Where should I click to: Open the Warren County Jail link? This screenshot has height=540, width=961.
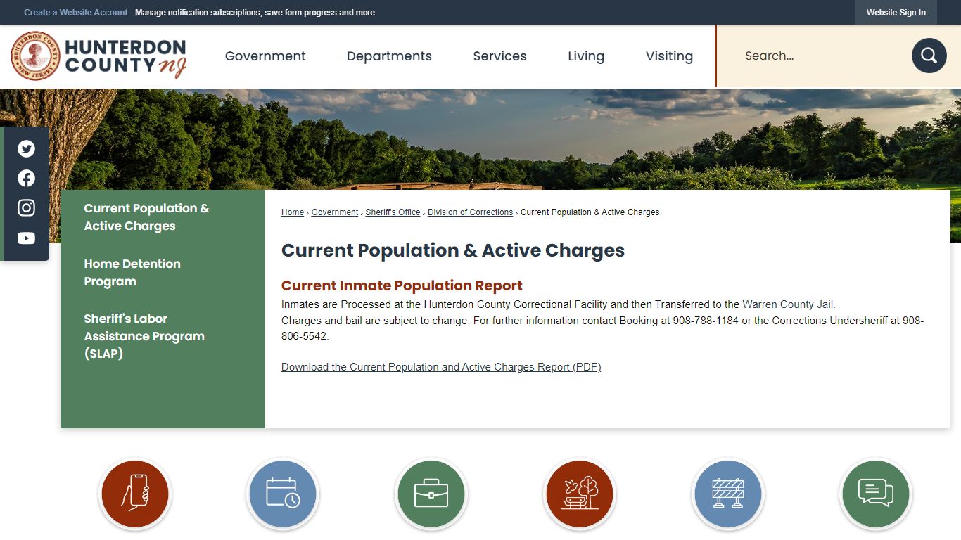click(787, 304)
